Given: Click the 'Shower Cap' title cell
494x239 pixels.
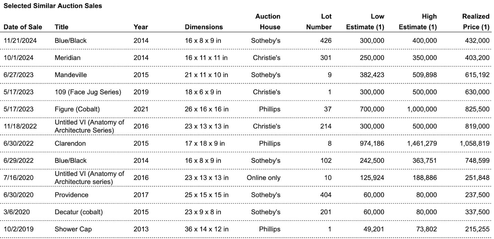Looking at the screenshot, I should point(73,229).
